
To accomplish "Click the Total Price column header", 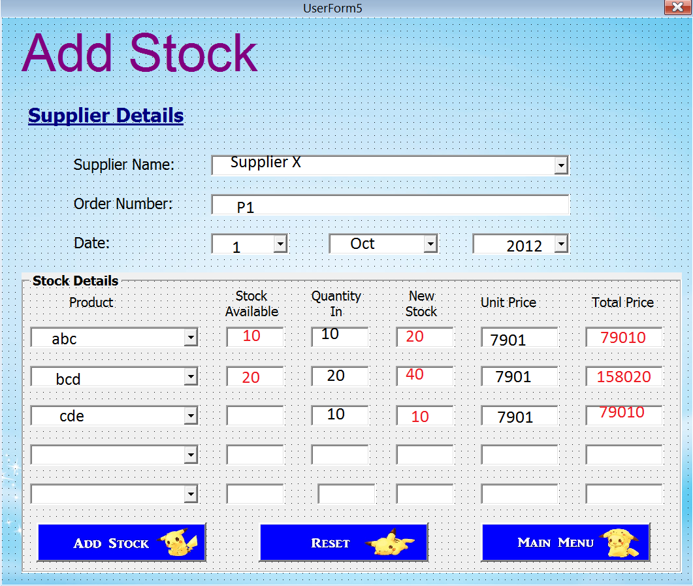I will click(x=622, y=302).
